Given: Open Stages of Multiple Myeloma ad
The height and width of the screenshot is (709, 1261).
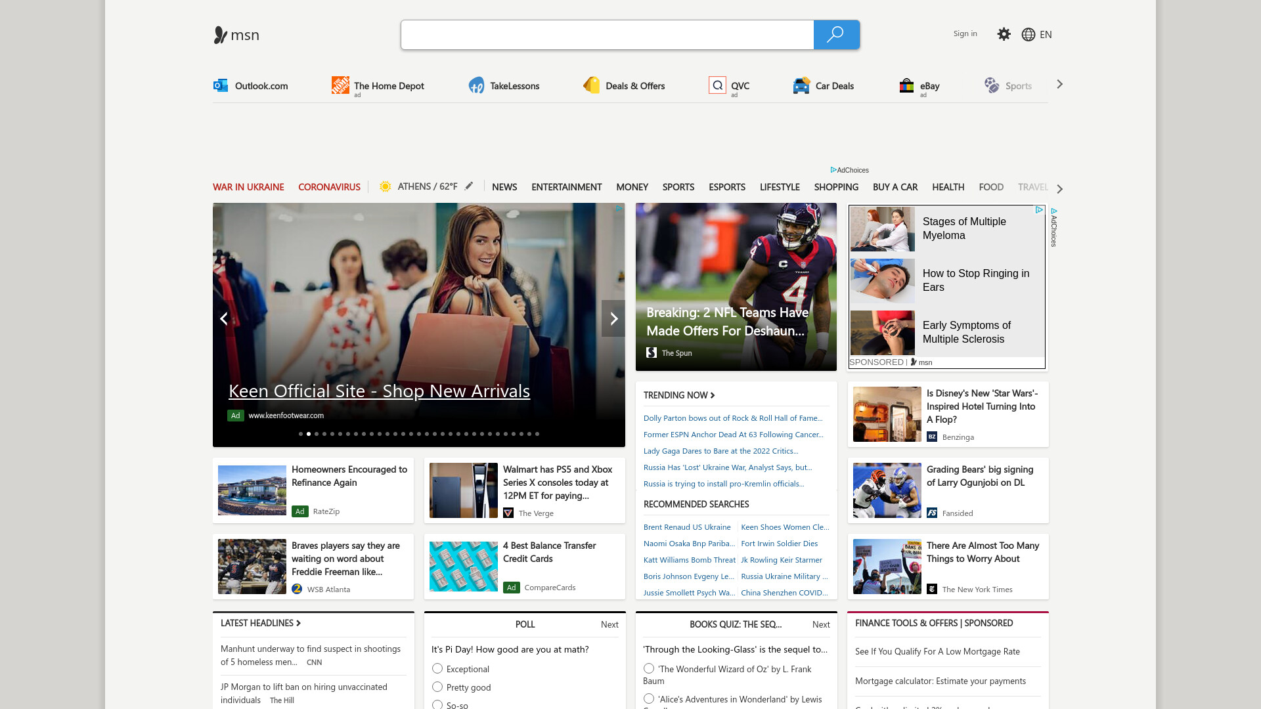Looking at the screenshot, I should point(946,228).
